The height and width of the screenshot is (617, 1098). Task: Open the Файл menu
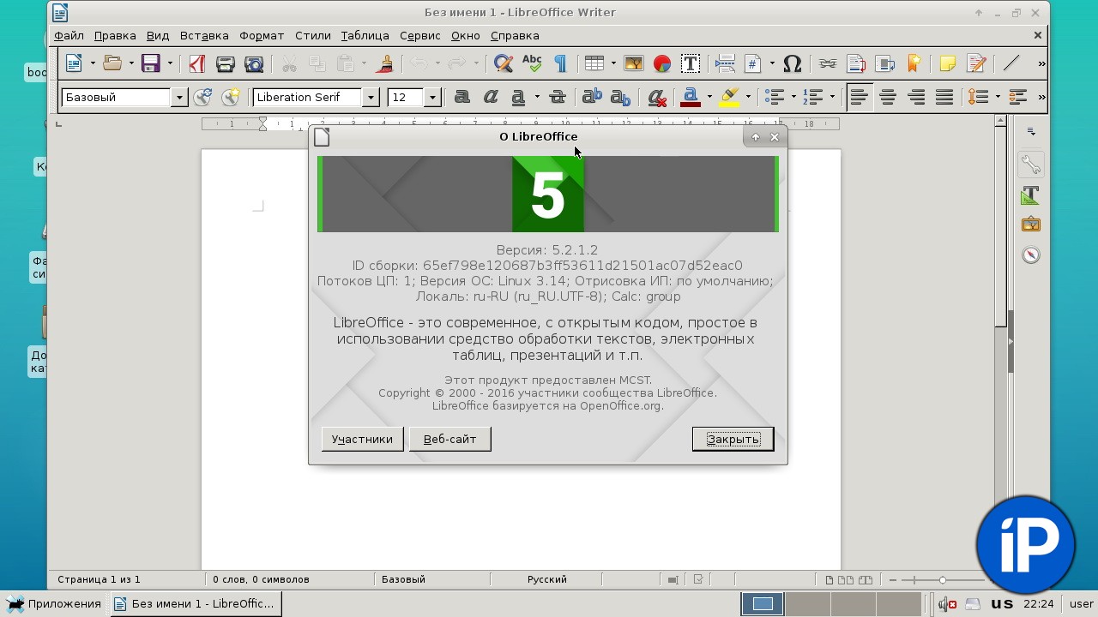[69, 36]
